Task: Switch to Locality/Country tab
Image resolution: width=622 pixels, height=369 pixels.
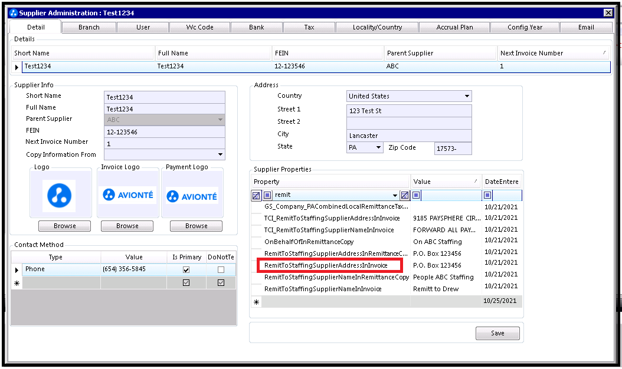Action: (377, 27)
